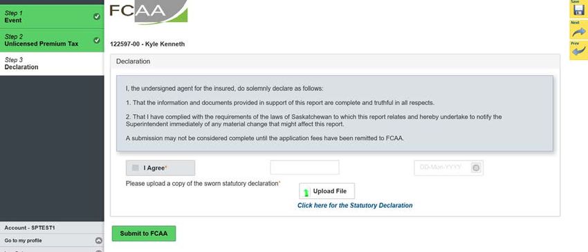Click the DD-Mon-YYYY date field
The image size is (588, 252).
448,168
